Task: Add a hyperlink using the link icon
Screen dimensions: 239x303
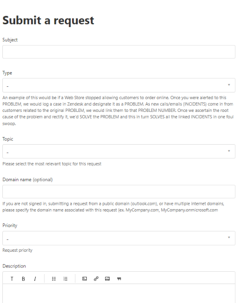Action: pos(96,279)
